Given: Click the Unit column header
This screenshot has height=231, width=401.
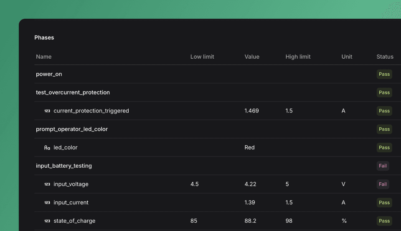Looking at the screenshot, I should 347,57.
